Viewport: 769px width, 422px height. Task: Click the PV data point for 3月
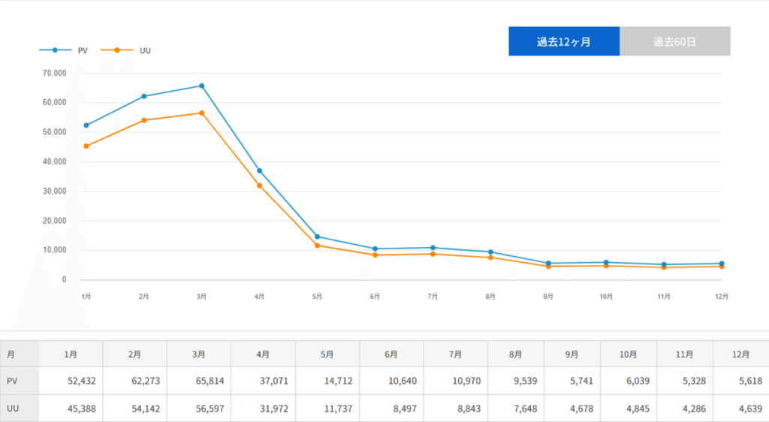[x=201, y=86]
